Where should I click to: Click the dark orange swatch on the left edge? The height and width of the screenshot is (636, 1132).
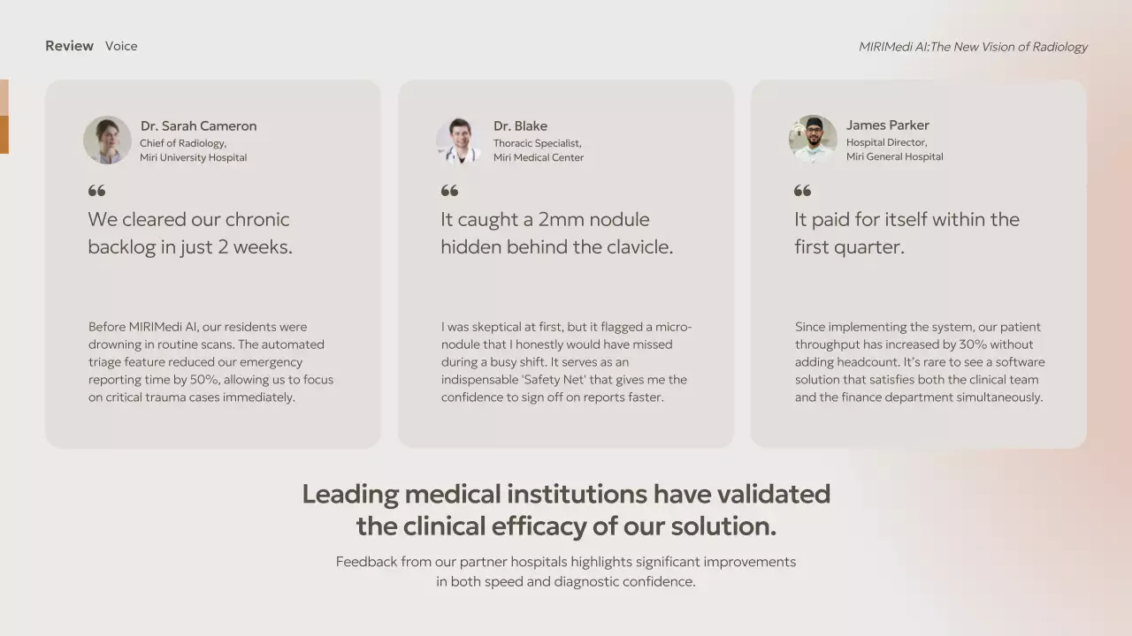[4, 134]
